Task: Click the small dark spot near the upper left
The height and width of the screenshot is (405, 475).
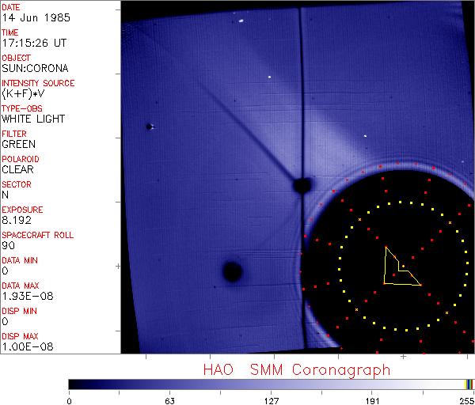Action: pos(149,127)
